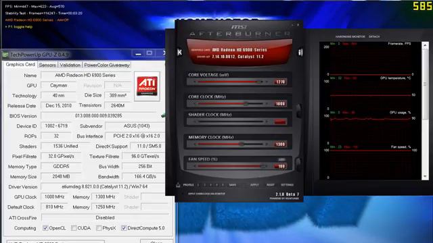The height and width of the screenshot is (243, 433).
Task: Select Afterburner profile slot 1
Action: pos(198,185)
